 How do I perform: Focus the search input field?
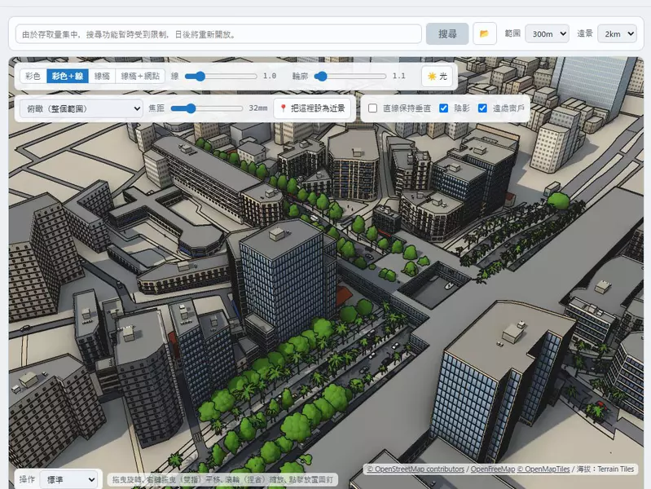pyautogui.click(x=218, y=34)
